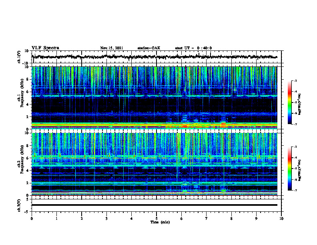Click inside the ch.1 spectrogram panel

tap(154, 98)
